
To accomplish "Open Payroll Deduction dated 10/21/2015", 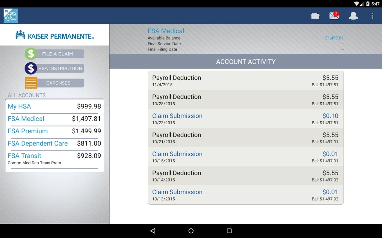I will [x=246, y=138].
